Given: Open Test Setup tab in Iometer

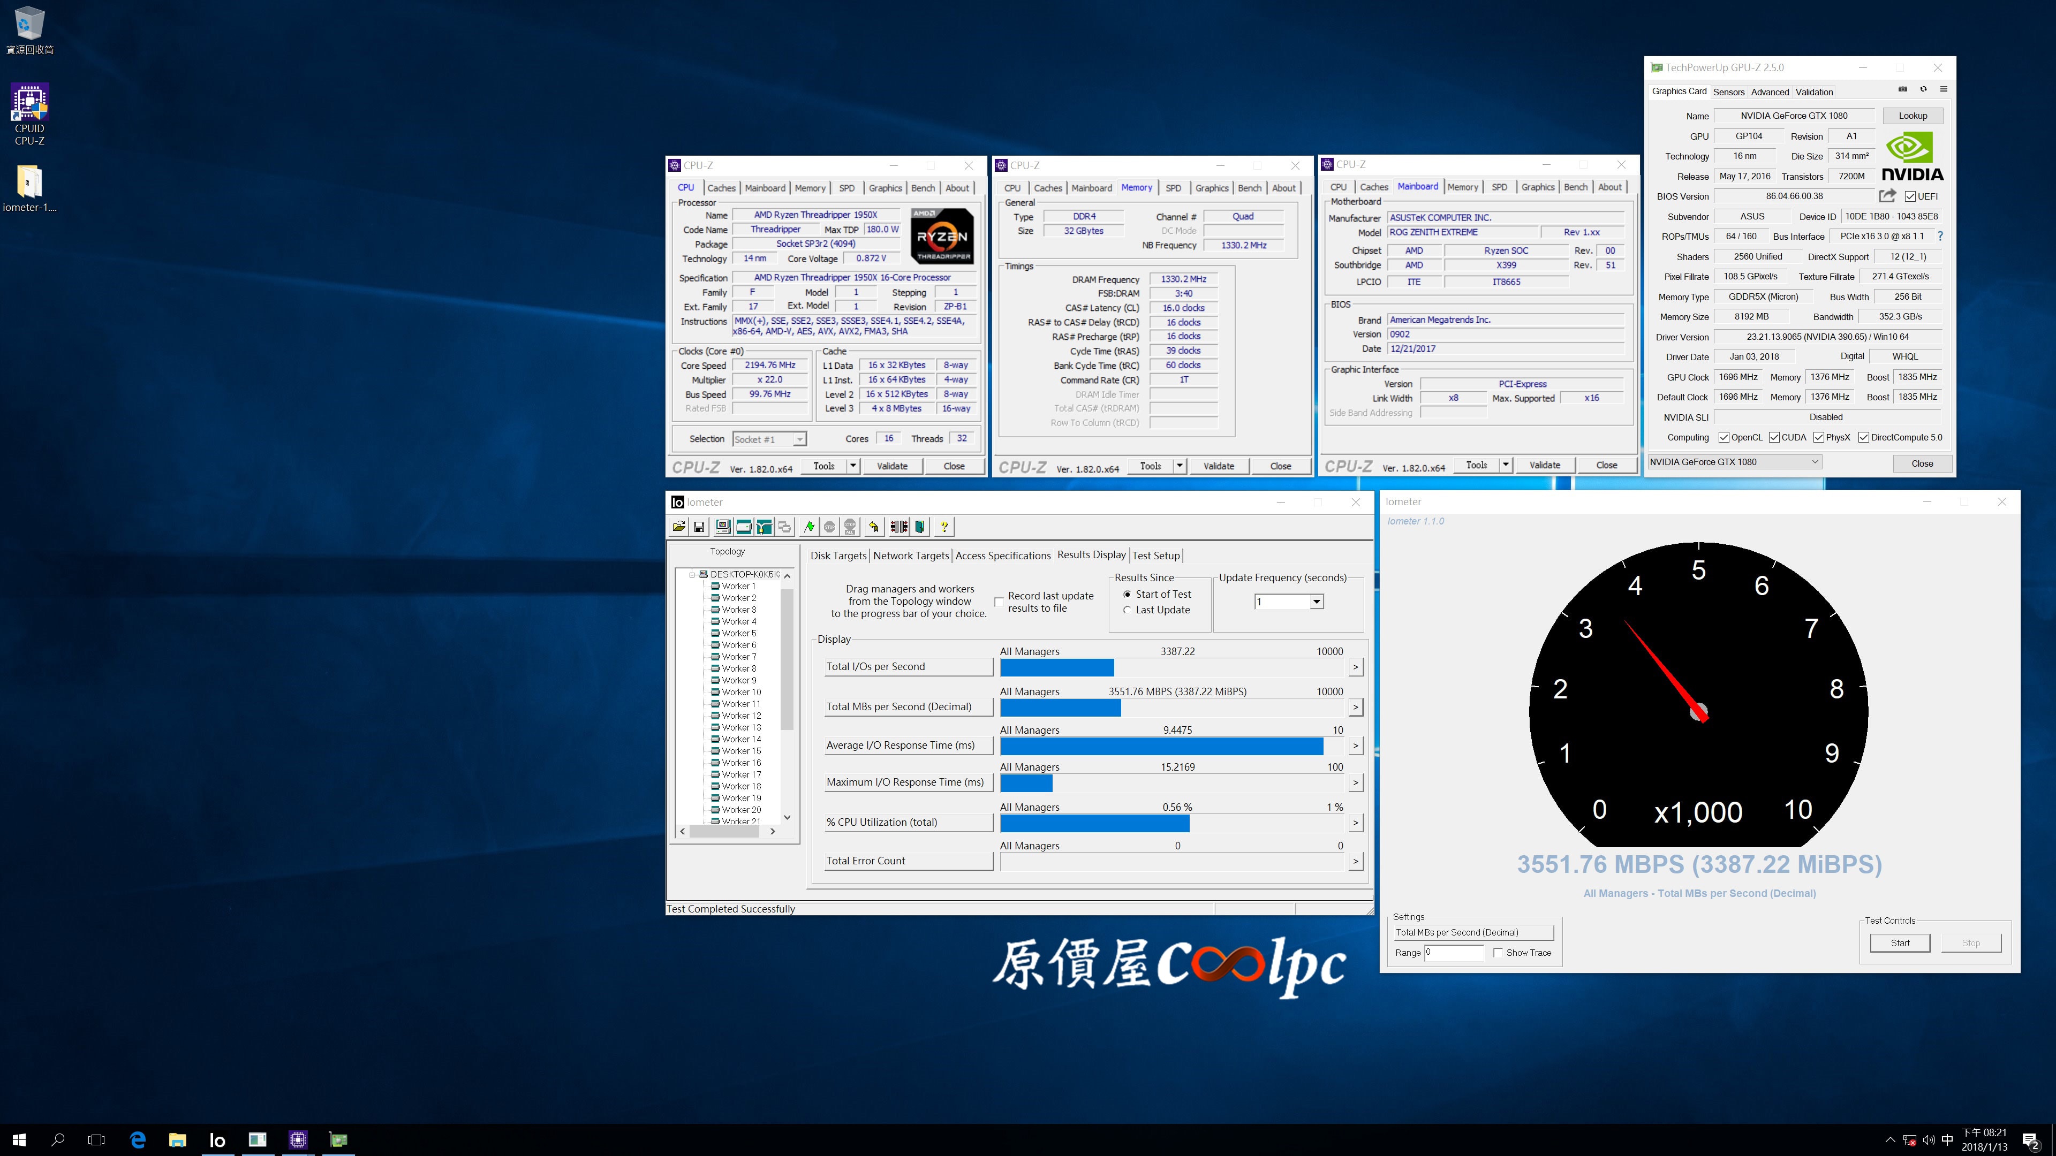Looking at the screenshot, I should 1156,556.
